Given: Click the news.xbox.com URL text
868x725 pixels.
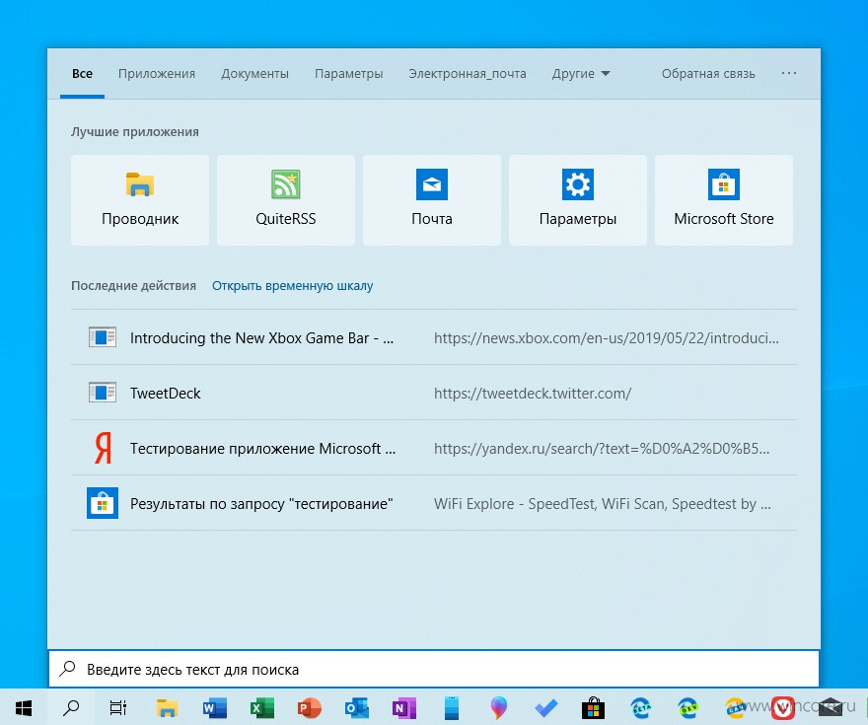Looking at the screenshot, I should coord(607,337).
